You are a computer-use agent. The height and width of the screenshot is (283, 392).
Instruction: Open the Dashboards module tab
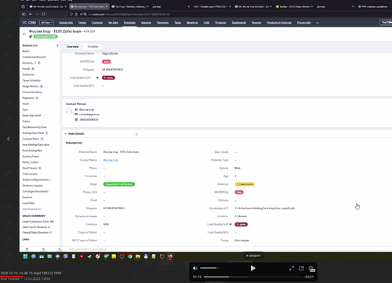click(238, 23)
